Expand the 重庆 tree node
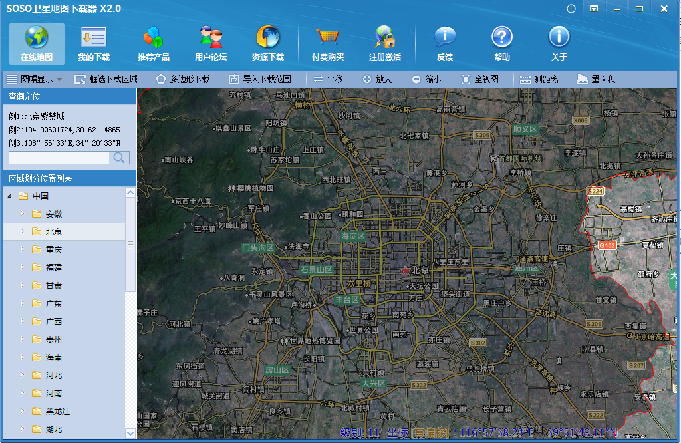The width and height of the screenshot is (681, 443). [x=22, y=249]
